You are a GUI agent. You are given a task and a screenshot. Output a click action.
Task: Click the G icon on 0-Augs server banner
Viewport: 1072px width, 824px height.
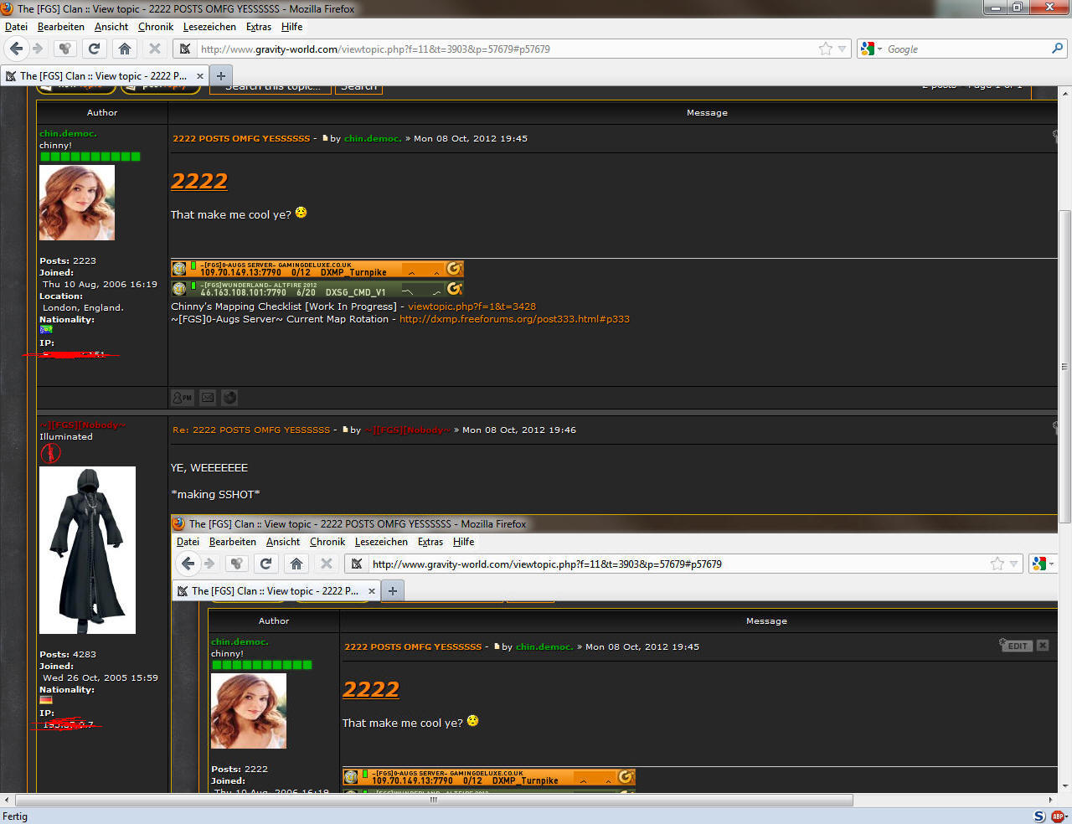[x=454, y=269]
